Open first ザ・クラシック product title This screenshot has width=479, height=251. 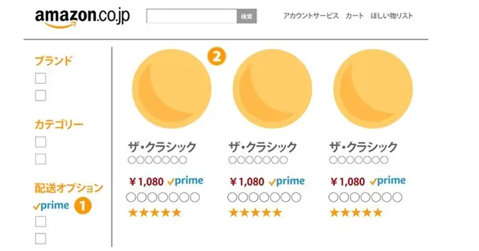[162, 147]
